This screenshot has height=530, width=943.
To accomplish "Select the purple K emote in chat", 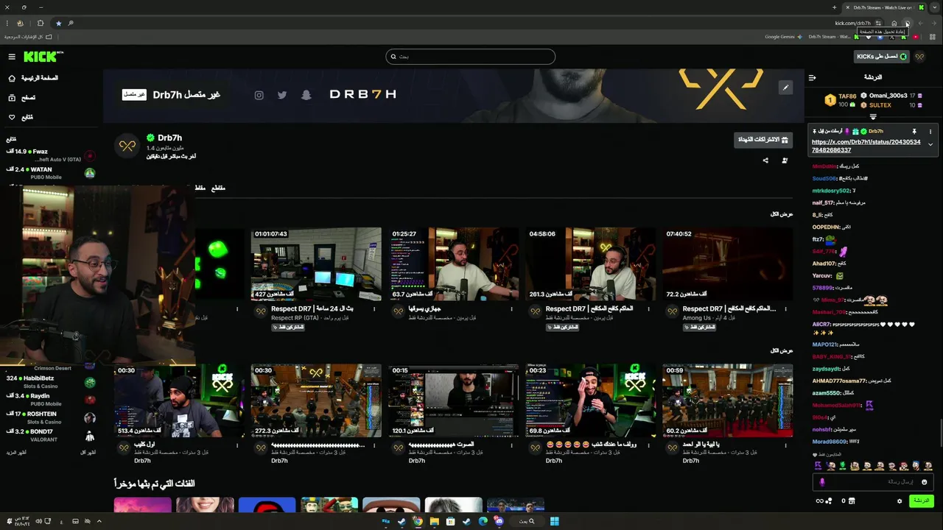I will point(818,466).
